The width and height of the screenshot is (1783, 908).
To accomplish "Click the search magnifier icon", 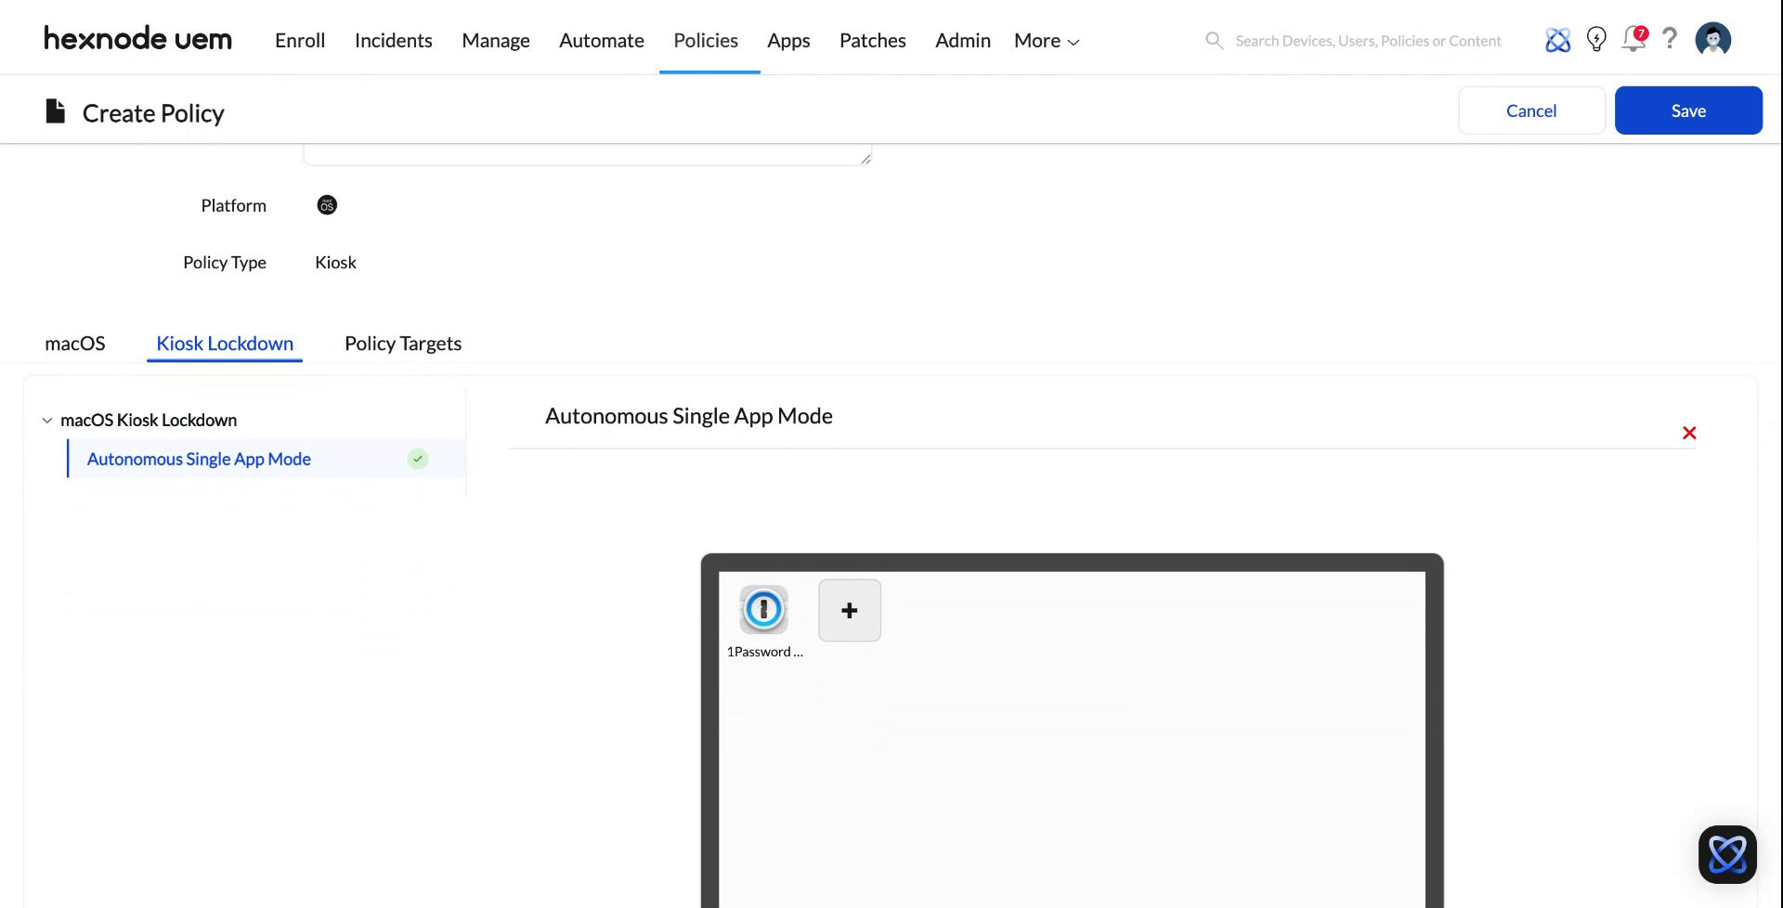I will [x=1214, y=40].
